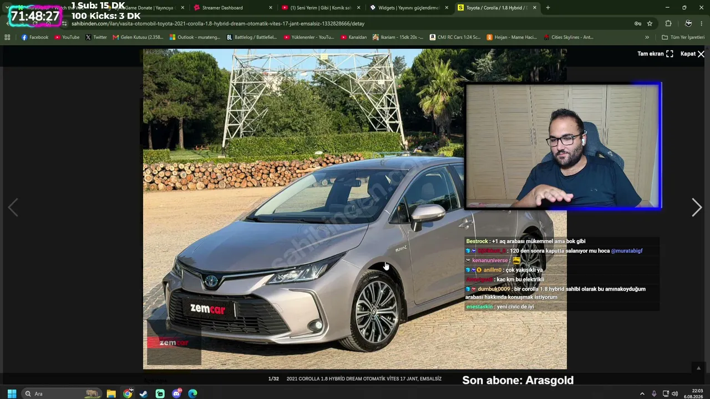The width and height of the screenshot is (710, 399).
Task: Close the Seni Yerim tab
Action: point(359,8)
